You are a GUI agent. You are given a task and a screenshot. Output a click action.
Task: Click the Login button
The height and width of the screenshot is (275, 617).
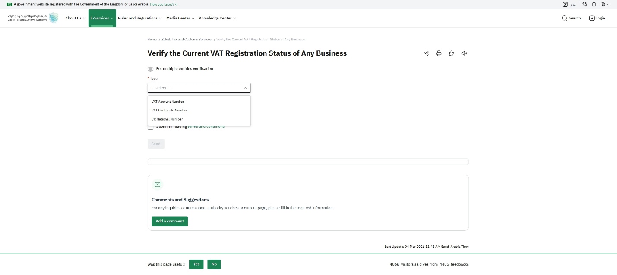[x=597, y=18]
